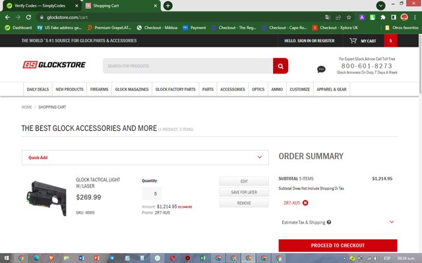Switch to the Shopping Cart tab
Viewport: 422px width, 263px height.
121,6
